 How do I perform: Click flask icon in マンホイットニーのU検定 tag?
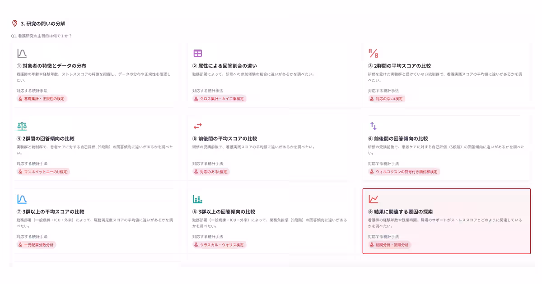click(20, 172)
